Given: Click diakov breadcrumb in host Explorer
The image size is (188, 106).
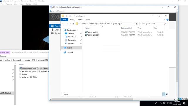Looking at the screenshot, I should click(x=8, y=60).
